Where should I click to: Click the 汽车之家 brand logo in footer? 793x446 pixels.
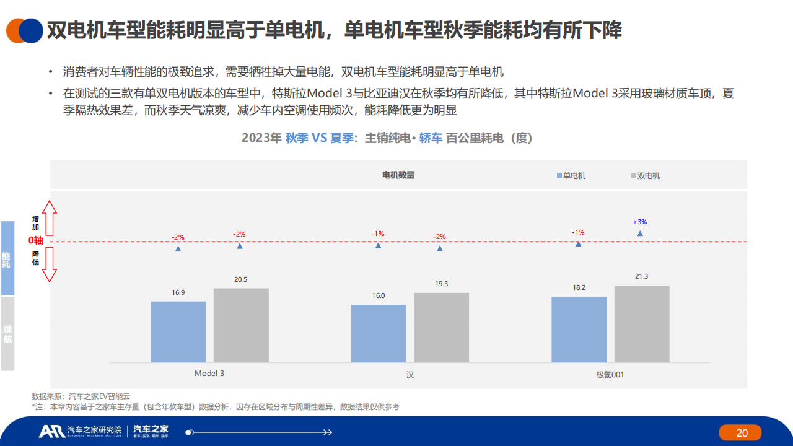(x=151, y=432)
